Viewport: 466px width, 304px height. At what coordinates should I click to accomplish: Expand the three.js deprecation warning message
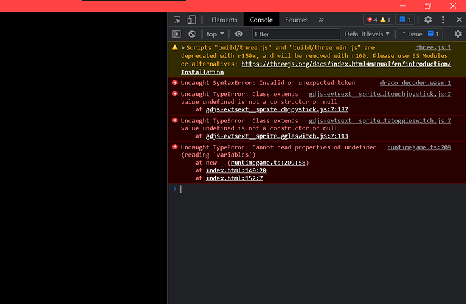(x=183, y=47)
